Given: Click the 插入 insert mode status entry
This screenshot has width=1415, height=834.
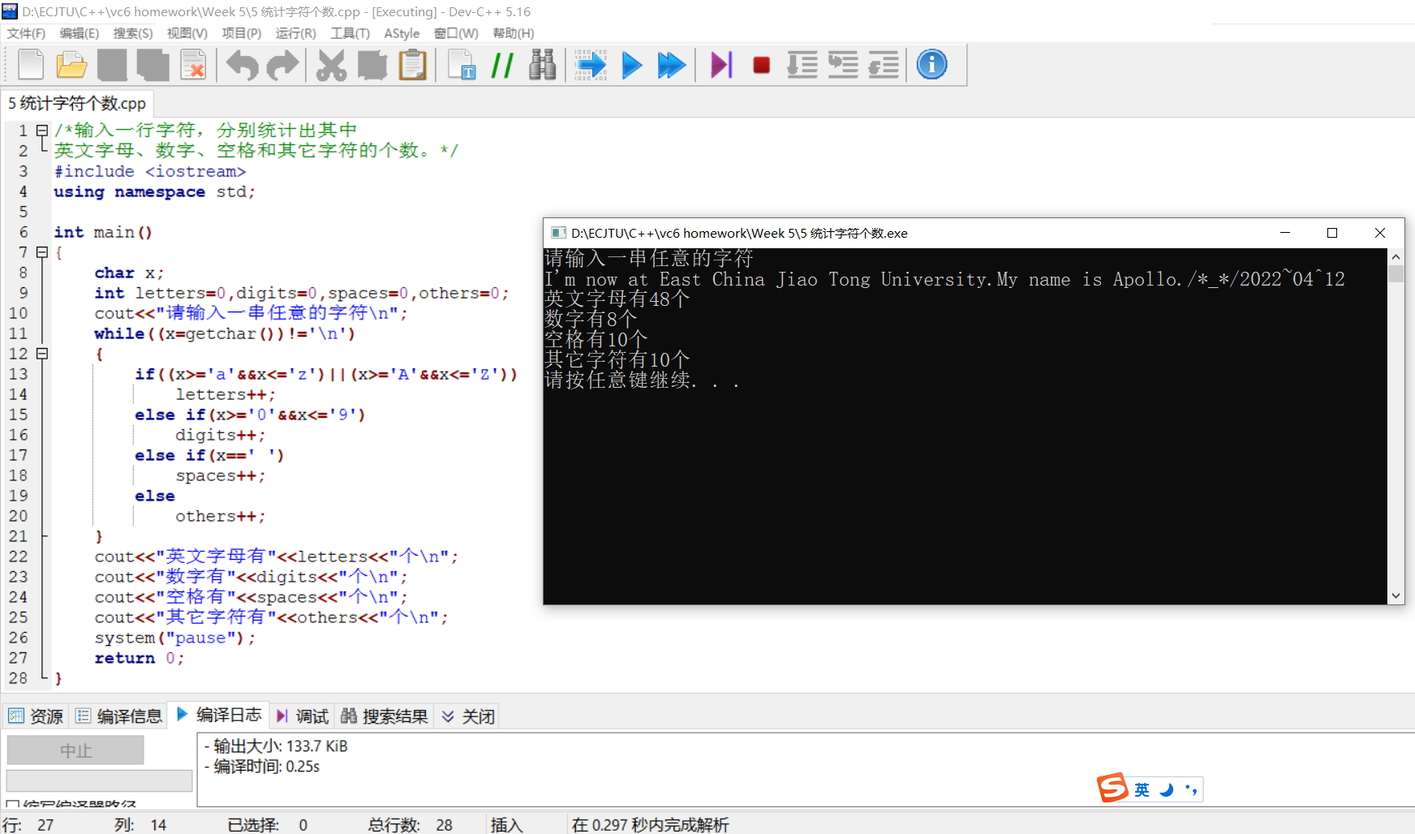Looking at the screenshot, I should point(506,825).
